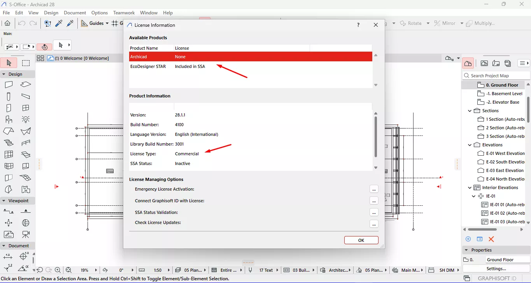
Task: Select the Camera tool
Action: (26, 234)
